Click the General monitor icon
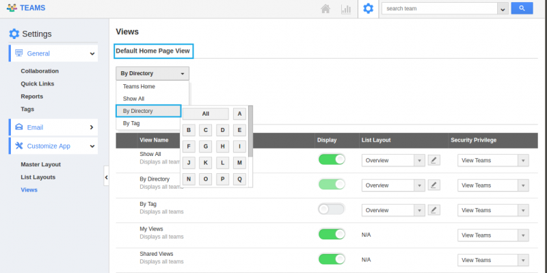 pyautogui.click(x=19, y=53)
